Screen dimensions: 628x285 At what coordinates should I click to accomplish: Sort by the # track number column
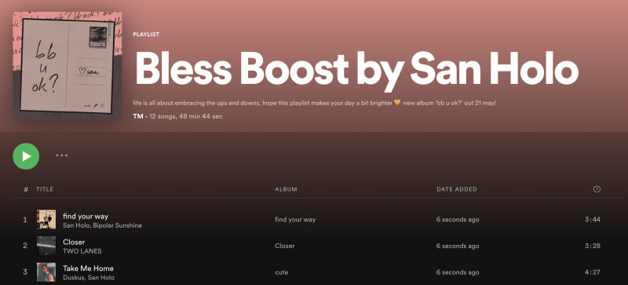coord(26,189)
